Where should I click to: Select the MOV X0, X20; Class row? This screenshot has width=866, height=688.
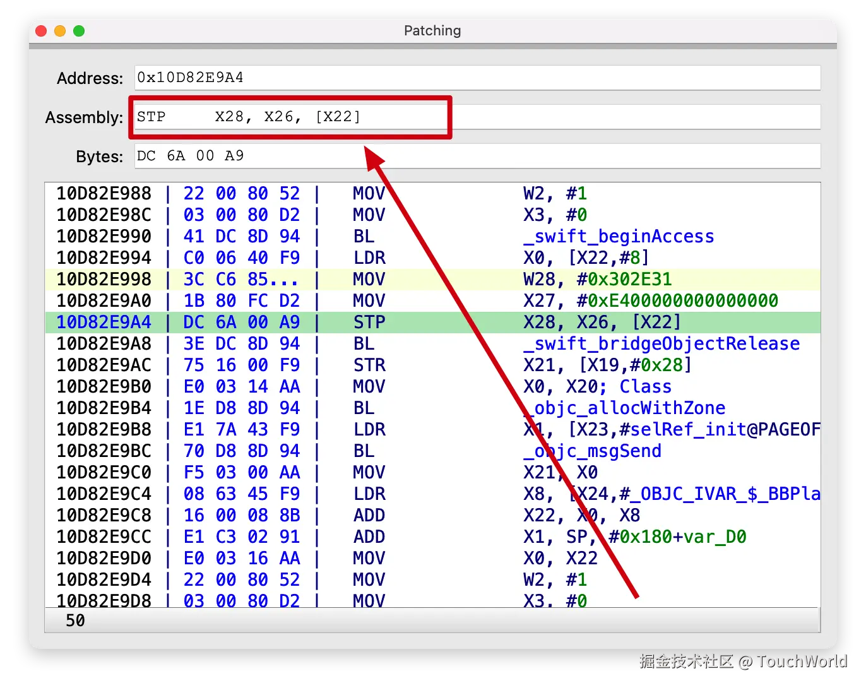432,386
